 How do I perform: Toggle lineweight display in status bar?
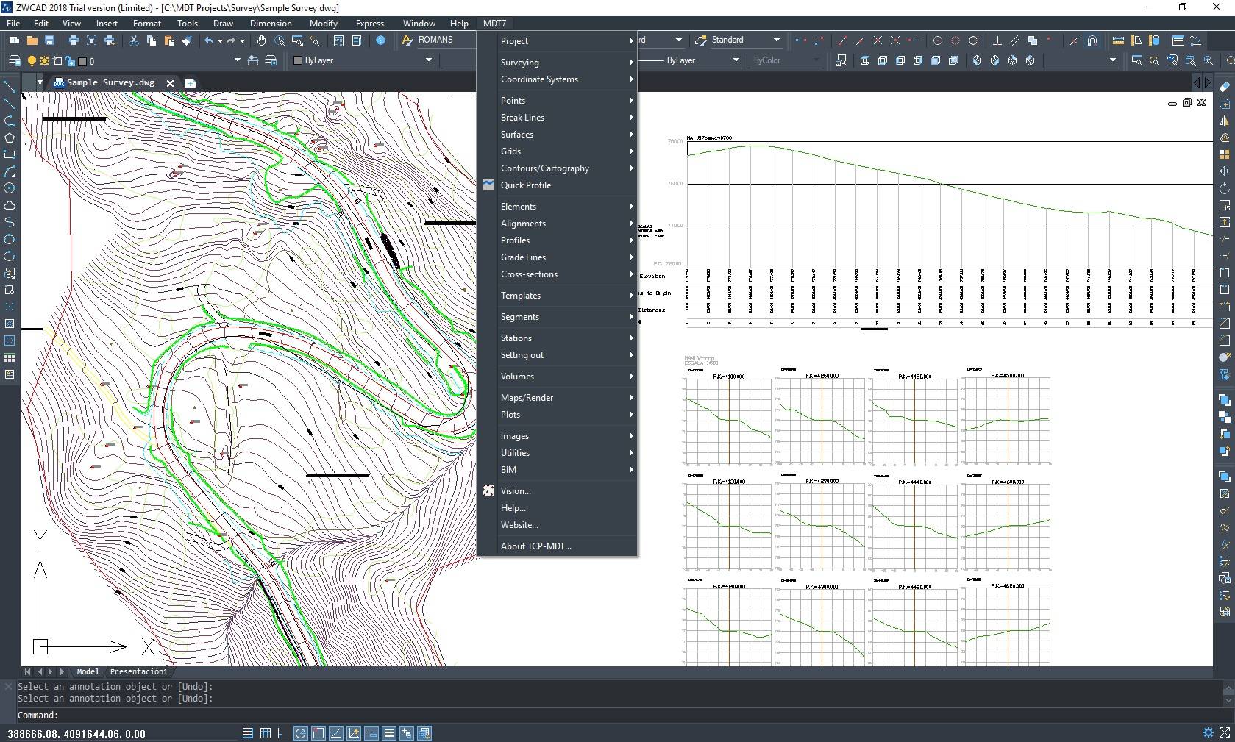[x=389, y=733]
